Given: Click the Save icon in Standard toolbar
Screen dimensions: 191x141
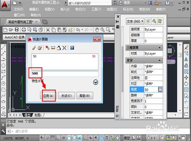Looking at the screenshot, I should pos(17,29).
